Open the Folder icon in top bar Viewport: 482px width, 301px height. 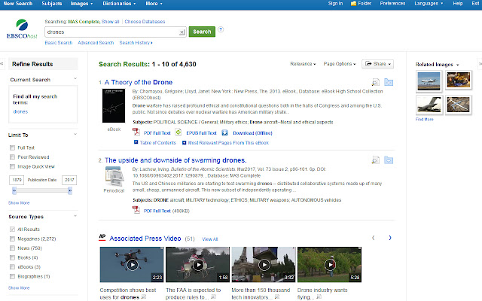(353, 3)
